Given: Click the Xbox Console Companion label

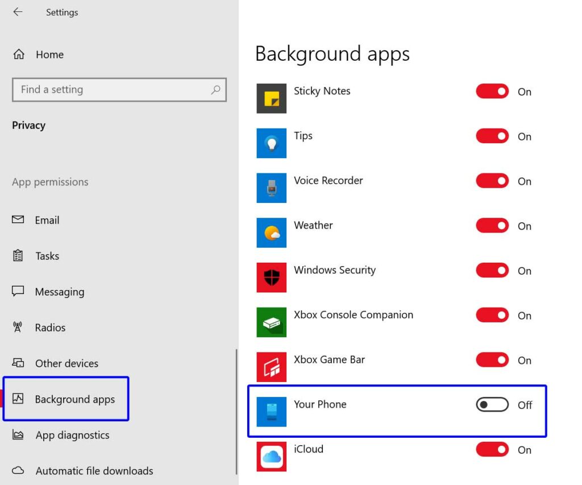Looking at the screenshot, I should click(x=354, y=315).
